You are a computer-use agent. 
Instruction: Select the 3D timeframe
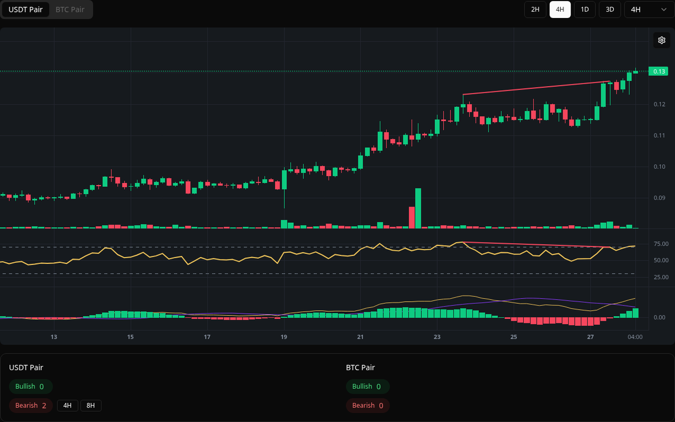pyautogui.click(x=610, y=10)
